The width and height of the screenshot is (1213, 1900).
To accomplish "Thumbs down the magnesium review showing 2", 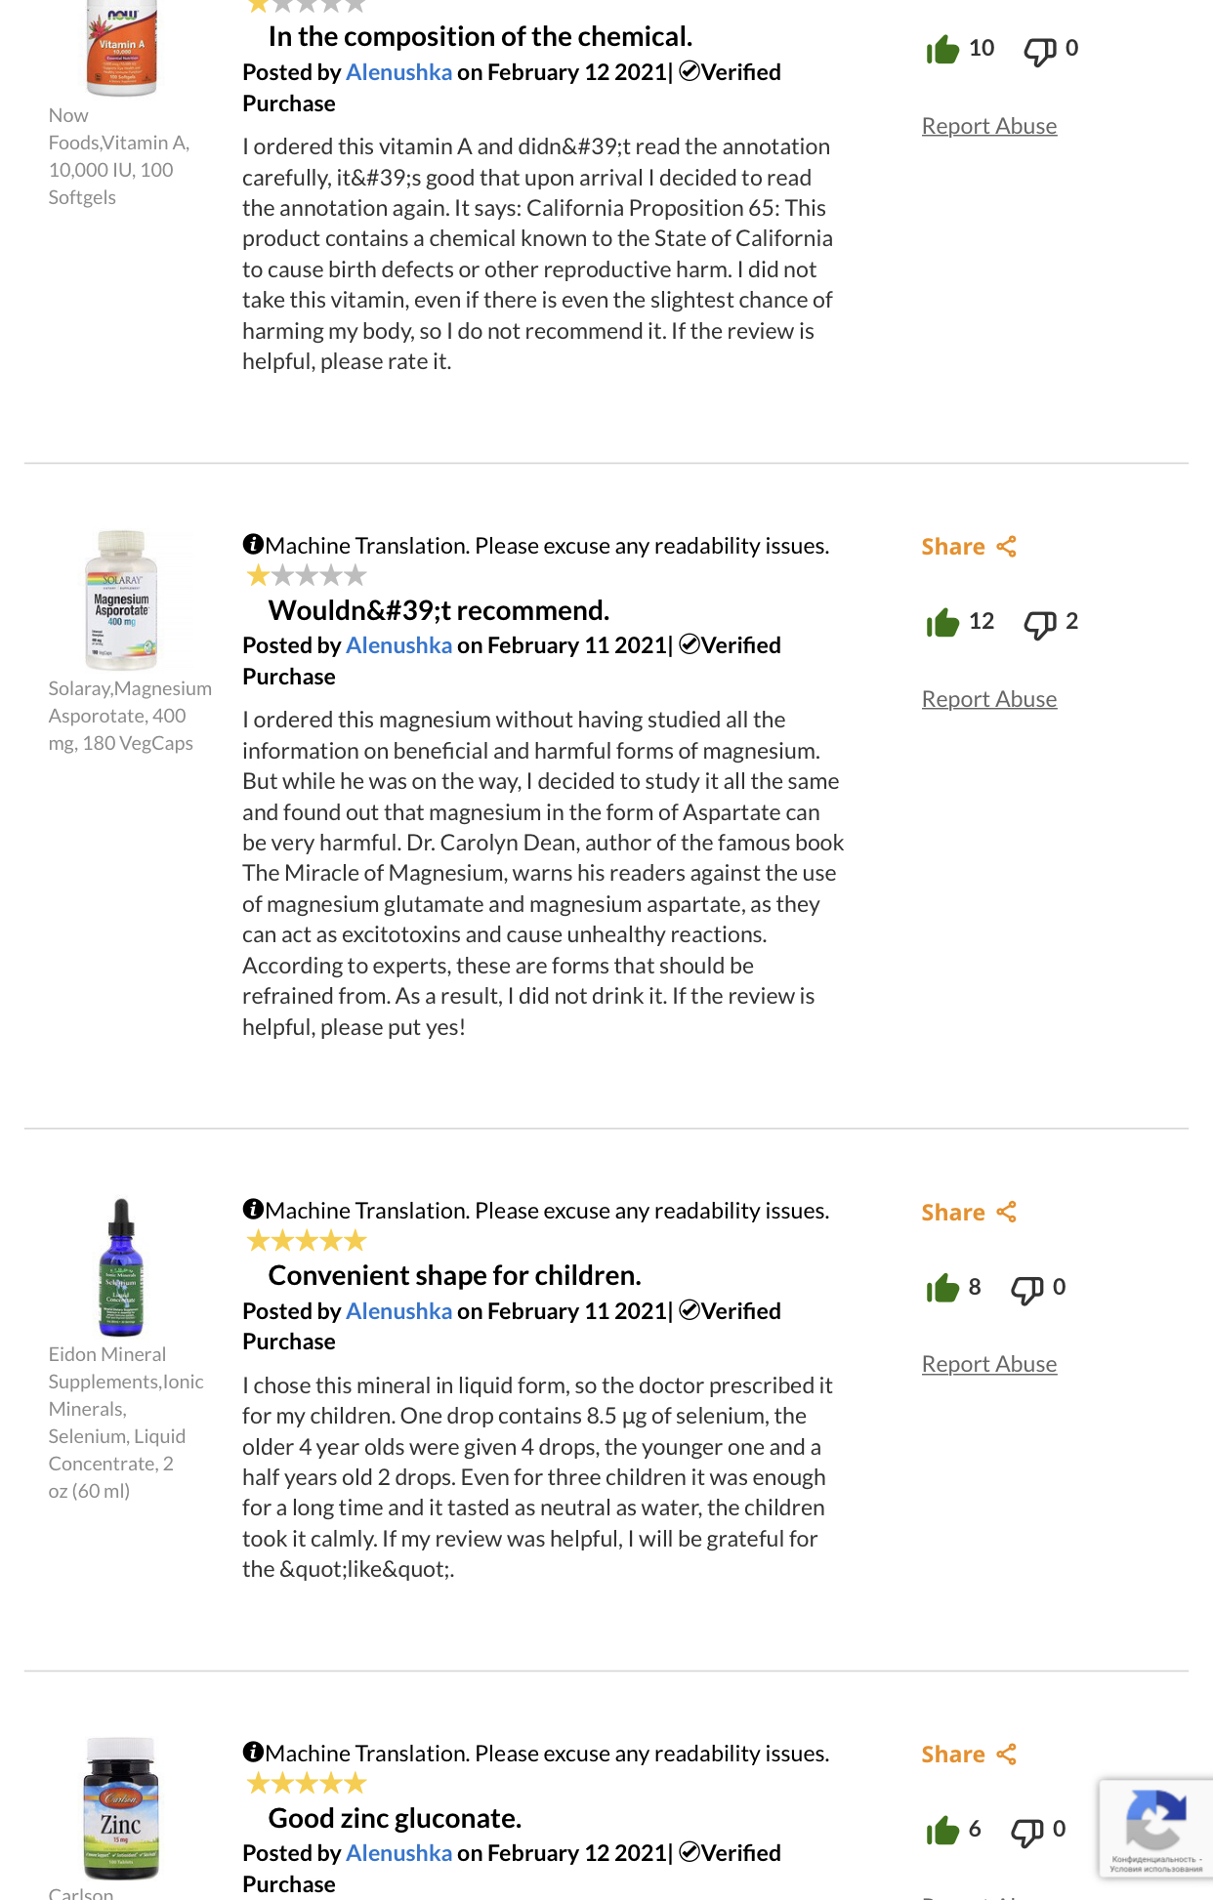I will pos(1040,624).
